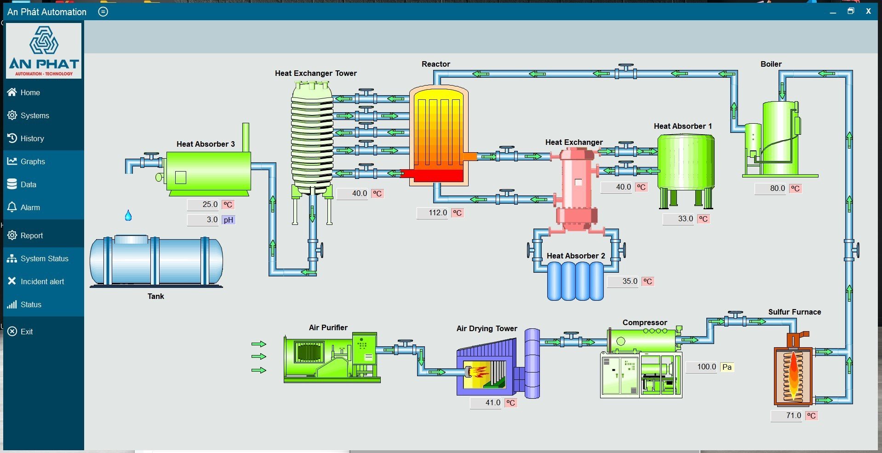882x453 pixels.
Task: Click the Compressor unit graphic
Action: (641, 363)
